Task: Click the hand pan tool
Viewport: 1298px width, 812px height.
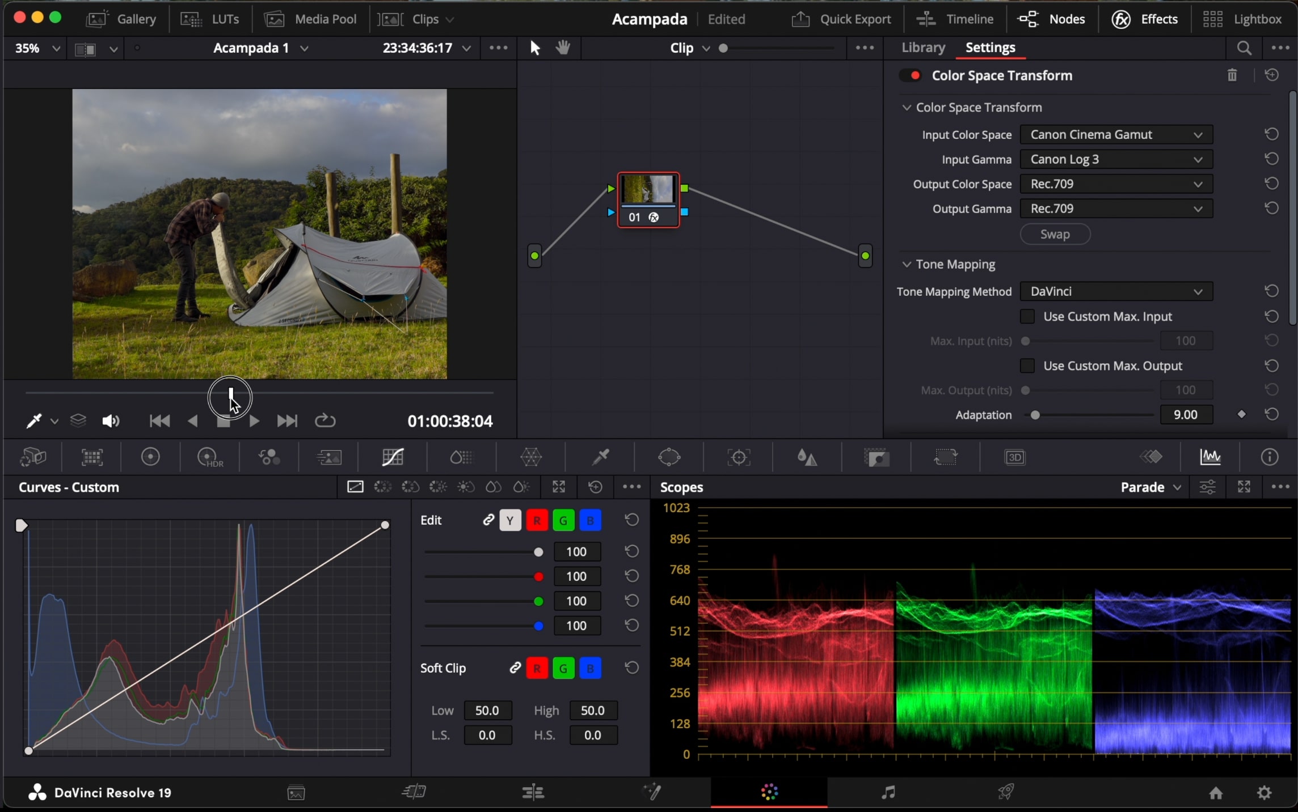Action: pyautogui.click(x=563, y=48)
